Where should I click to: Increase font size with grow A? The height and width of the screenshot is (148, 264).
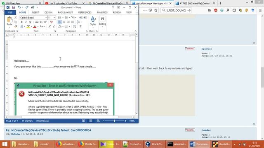49,26
